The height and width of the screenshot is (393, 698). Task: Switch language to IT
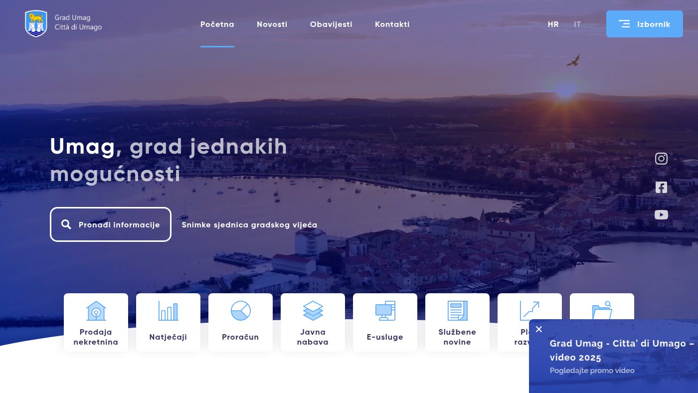577,24
